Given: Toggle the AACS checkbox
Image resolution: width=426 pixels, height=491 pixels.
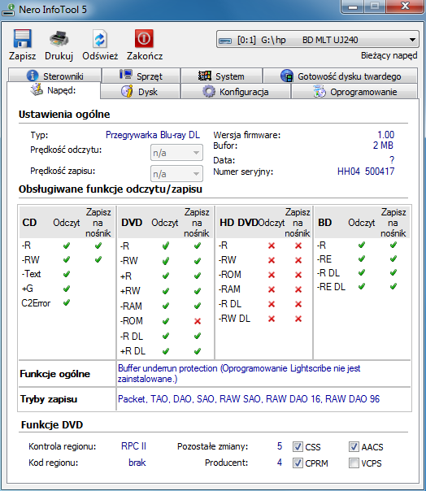Looking at the screenshot, I should coord(354,446).
